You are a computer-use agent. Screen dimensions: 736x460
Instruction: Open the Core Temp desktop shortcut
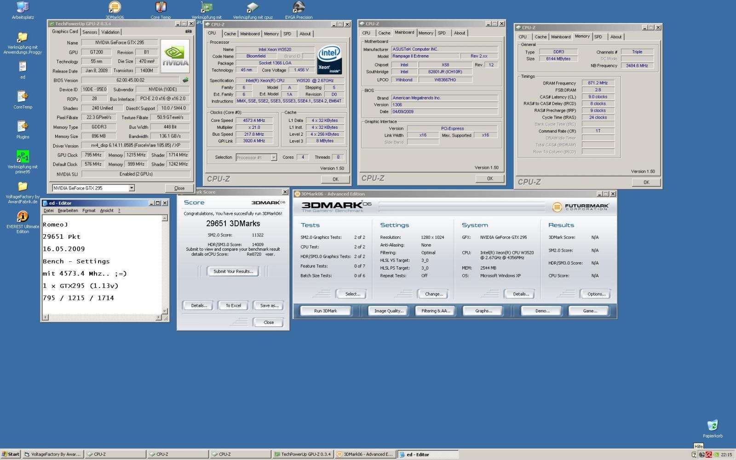[161, 11]
